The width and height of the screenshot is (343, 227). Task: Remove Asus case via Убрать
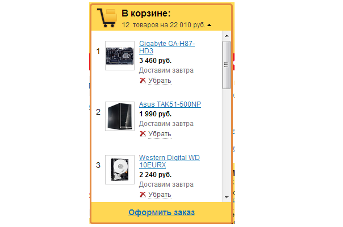tap(160, 134)
